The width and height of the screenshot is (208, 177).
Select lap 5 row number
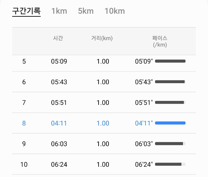24,61
